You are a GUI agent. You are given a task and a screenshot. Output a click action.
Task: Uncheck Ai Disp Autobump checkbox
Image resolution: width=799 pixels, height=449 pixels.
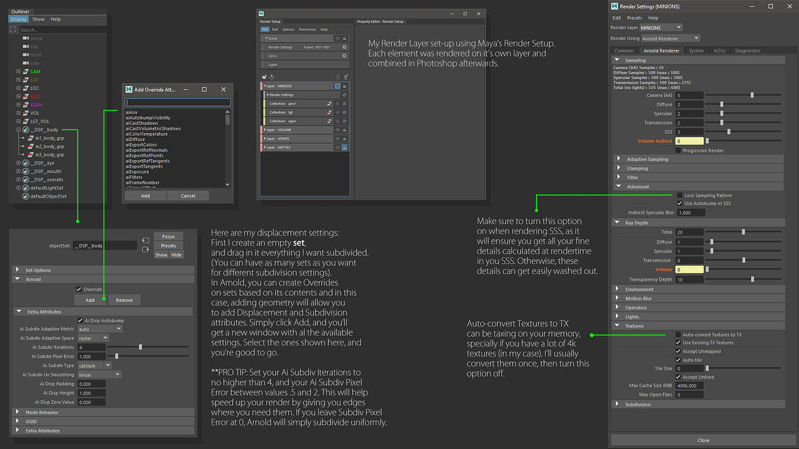coord(79,320)
